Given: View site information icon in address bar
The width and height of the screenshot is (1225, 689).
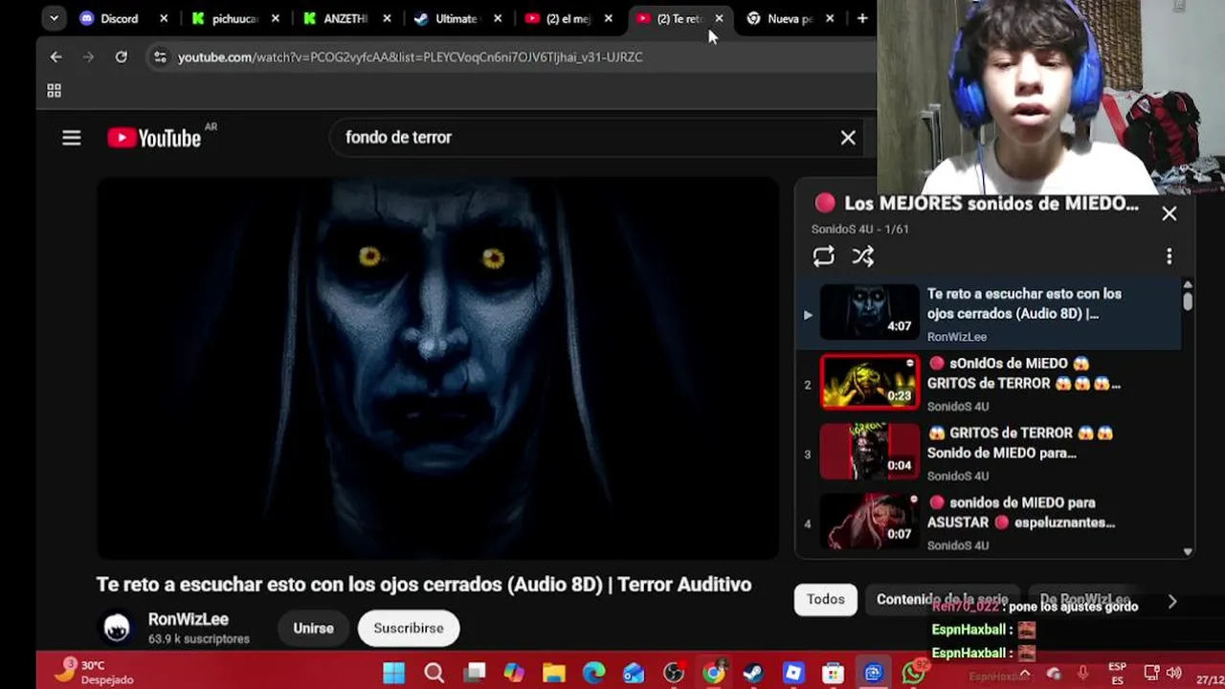Looking at the screenshot, I should point(160,57).
